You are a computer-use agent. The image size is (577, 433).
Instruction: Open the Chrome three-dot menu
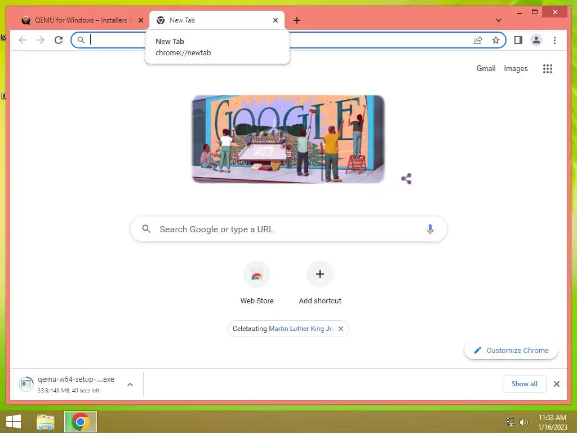(554, 40)
